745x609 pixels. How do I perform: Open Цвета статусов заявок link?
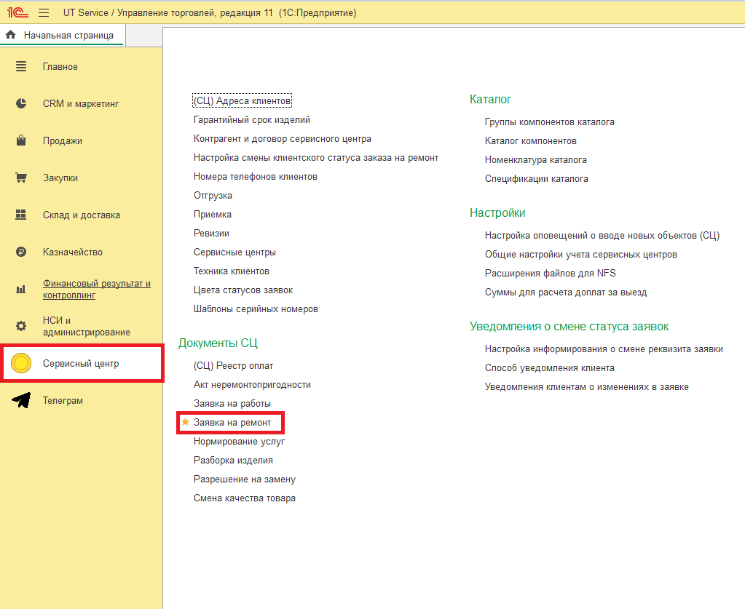coord(243,290)
